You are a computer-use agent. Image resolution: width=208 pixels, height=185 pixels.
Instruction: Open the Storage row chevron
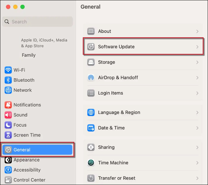pos(197,62)
